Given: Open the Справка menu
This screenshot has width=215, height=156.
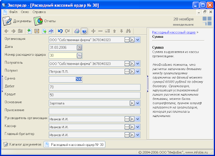Looking at the screenshot, I should tap(39, 12).
